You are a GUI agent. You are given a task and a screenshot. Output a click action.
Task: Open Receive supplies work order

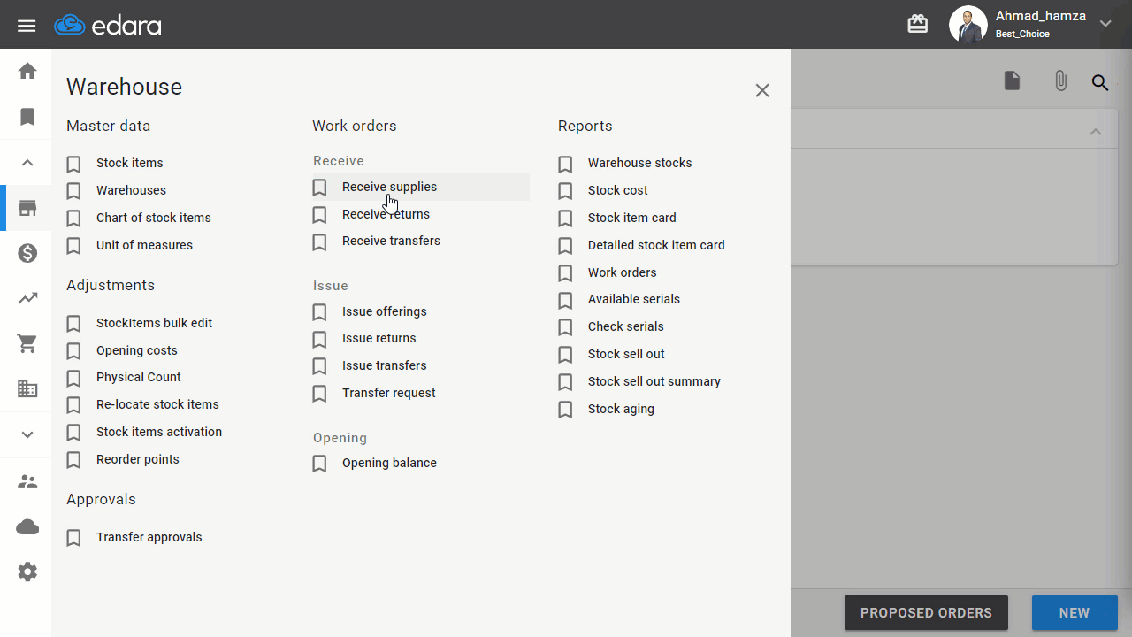[x=389, y=187]
